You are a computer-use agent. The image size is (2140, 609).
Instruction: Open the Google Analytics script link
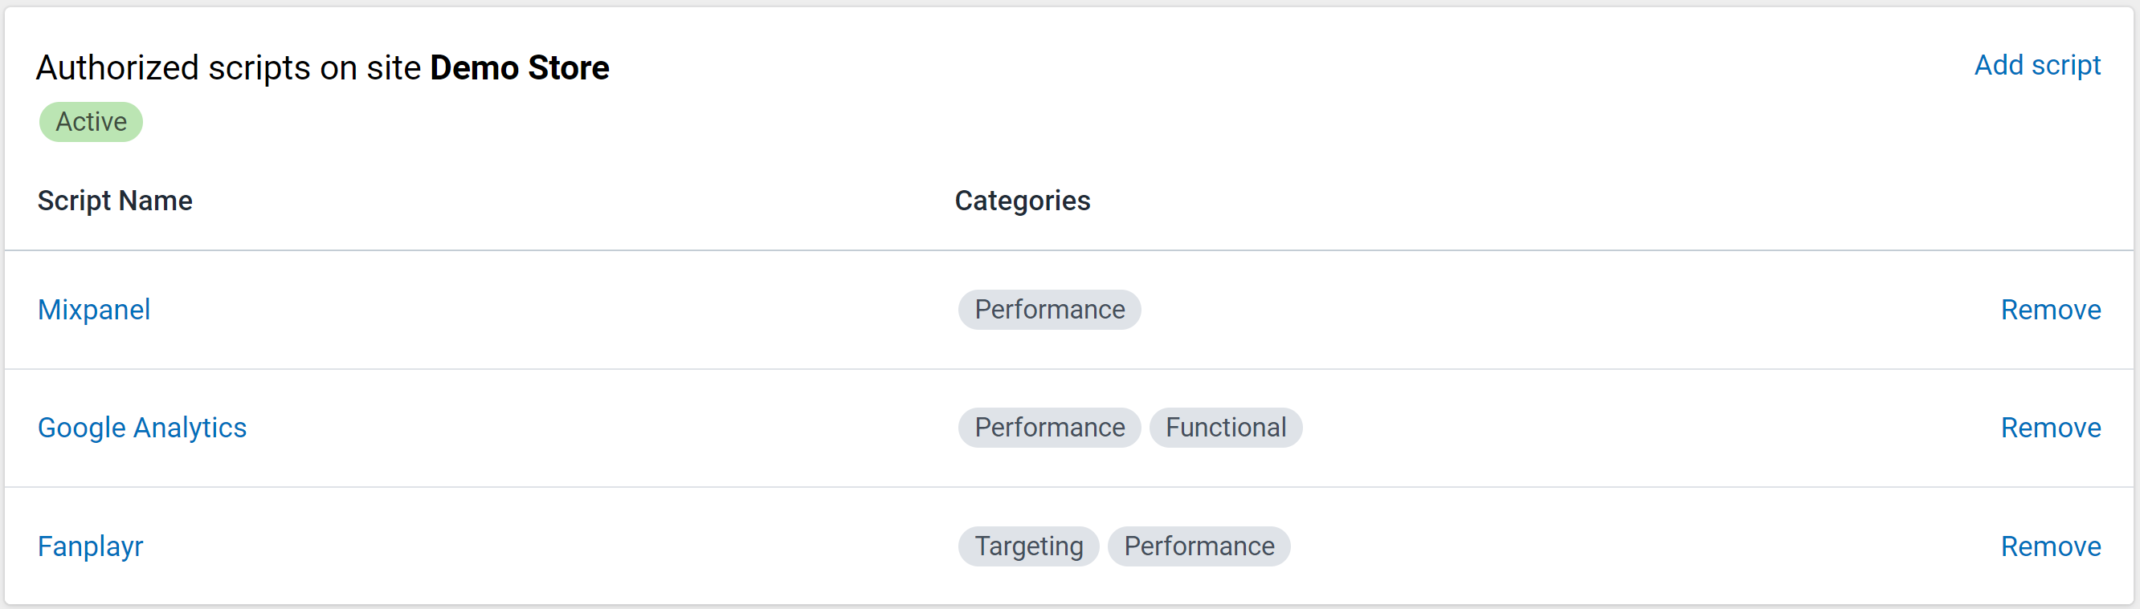(x=142, y=428)
